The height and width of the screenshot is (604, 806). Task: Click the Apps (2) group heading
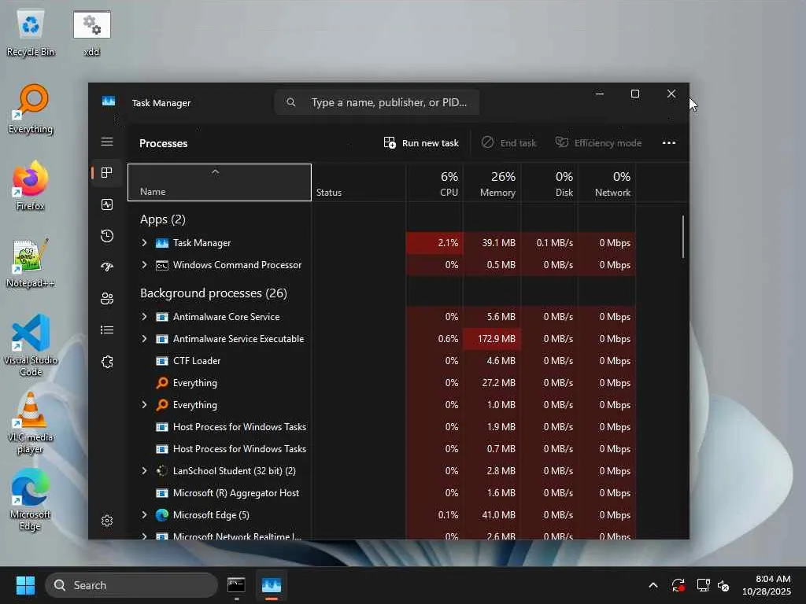(162, 219)
